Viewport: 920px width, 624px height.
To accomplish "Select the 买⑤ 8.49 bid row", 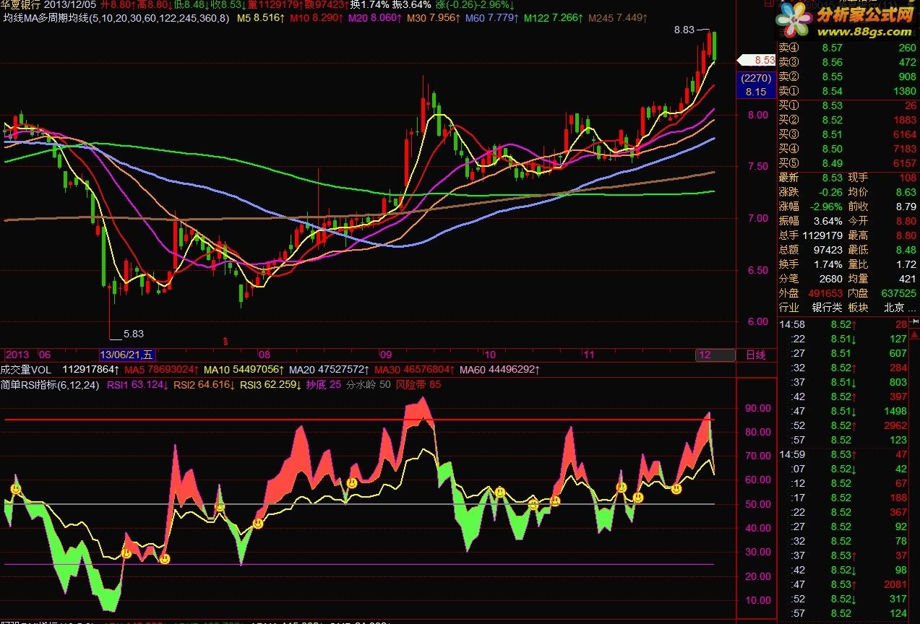I will 848,163.
